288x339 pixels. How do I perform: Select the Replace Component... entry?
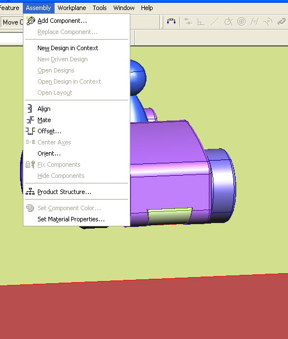(x=76, y=32)
